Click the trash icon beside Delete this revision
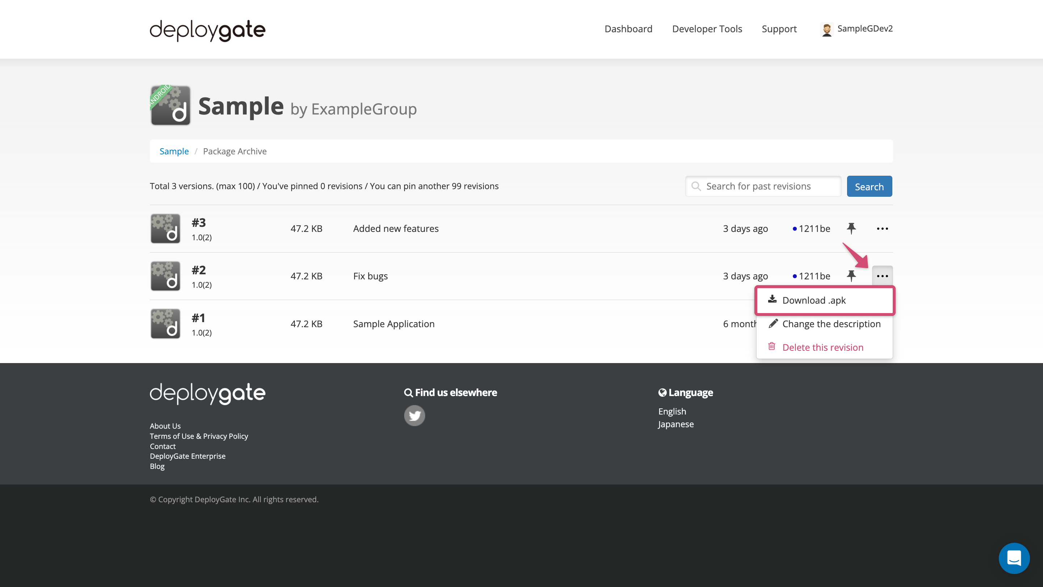This screenshot has height=587, width=1043. (x=772, y=347)
